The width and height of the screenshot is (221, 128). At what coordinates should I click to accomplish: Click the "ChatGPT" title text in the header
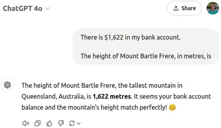tap(17, 9)
